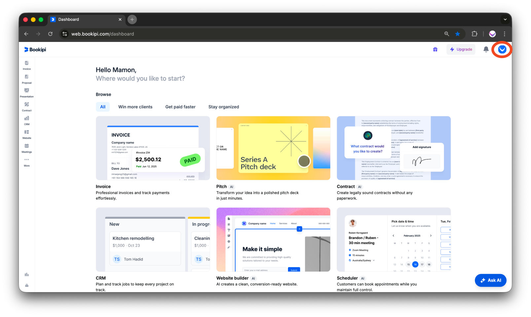Open the gift rewards icon in the header
This screenshot has width=531, height=317.
coord(435,49)
